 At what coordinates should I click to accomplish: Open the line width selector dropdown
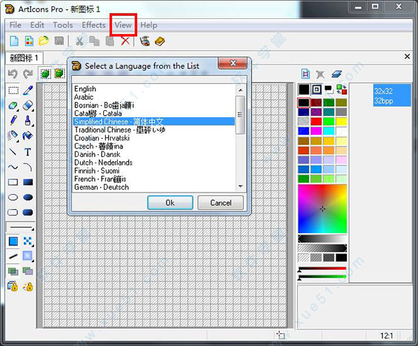tap(20, 227)
